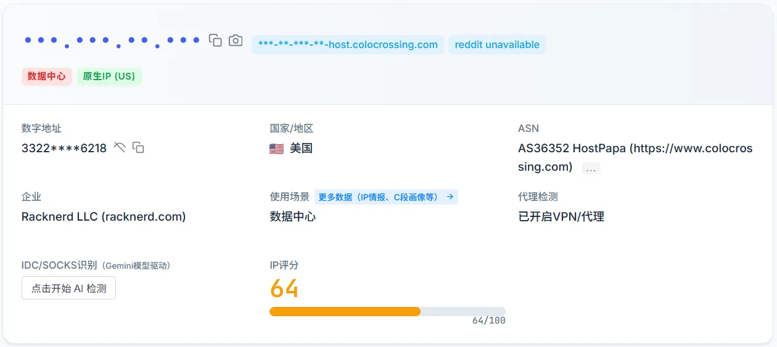Click the red 数据中心 badge

47,76
